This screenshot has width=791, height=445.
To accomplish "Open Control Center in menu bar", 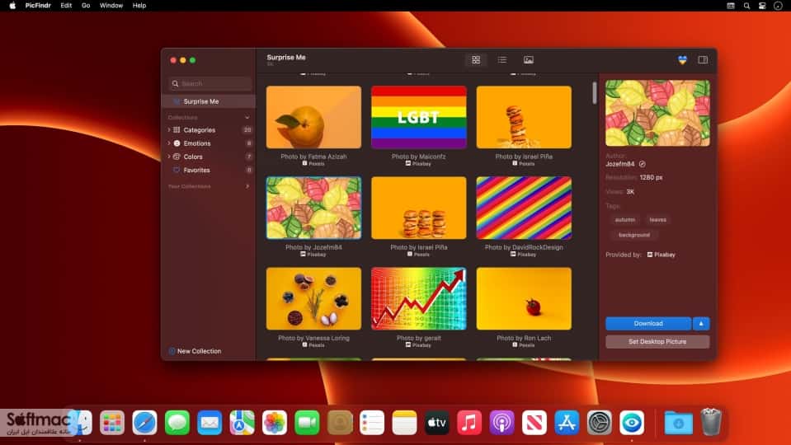I will [x=762, y=6].
